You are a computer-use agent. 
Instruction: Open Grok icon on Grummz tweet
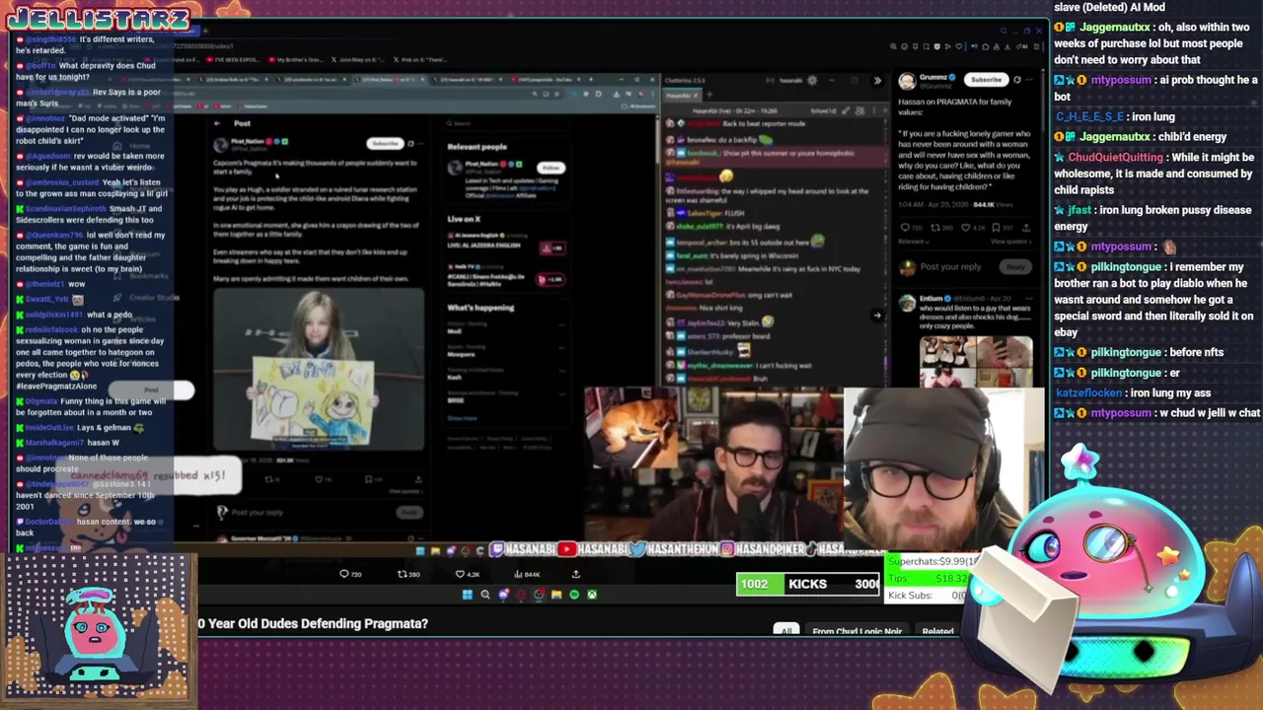coord(1016,80)
